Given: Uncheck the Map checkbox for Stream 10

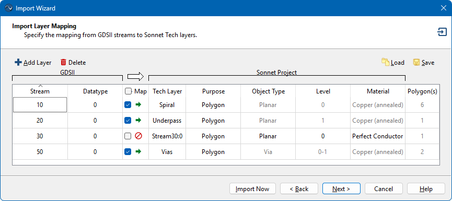Looking at the screenshot, I should point(128,105).
